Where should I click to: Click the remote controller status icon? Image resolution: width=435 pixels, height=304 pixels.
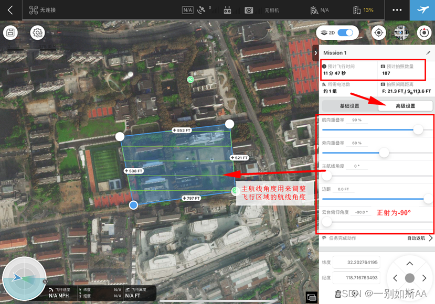[x=228, y=10]
